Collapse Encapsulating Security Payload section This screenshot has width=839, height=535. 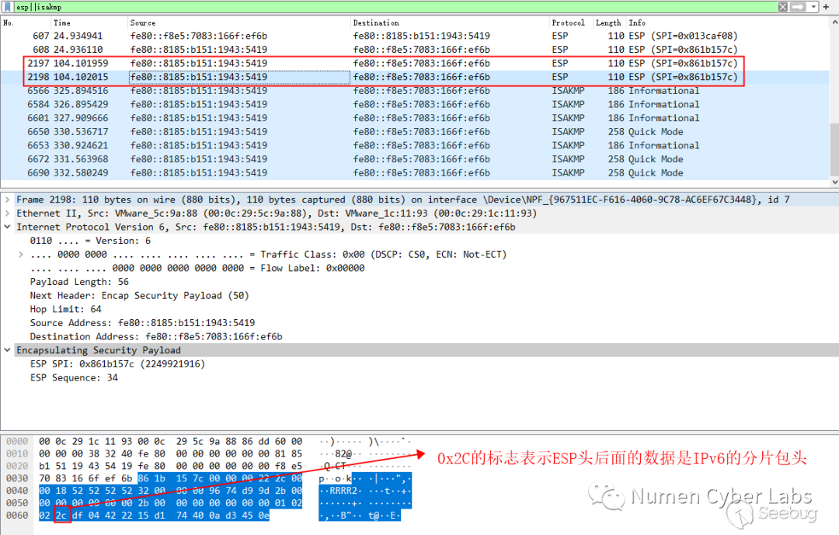(x=8, y=350)
